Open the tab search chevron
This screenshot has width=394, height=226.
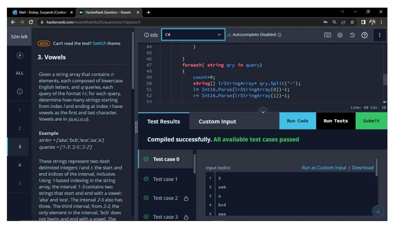point(343,12)
